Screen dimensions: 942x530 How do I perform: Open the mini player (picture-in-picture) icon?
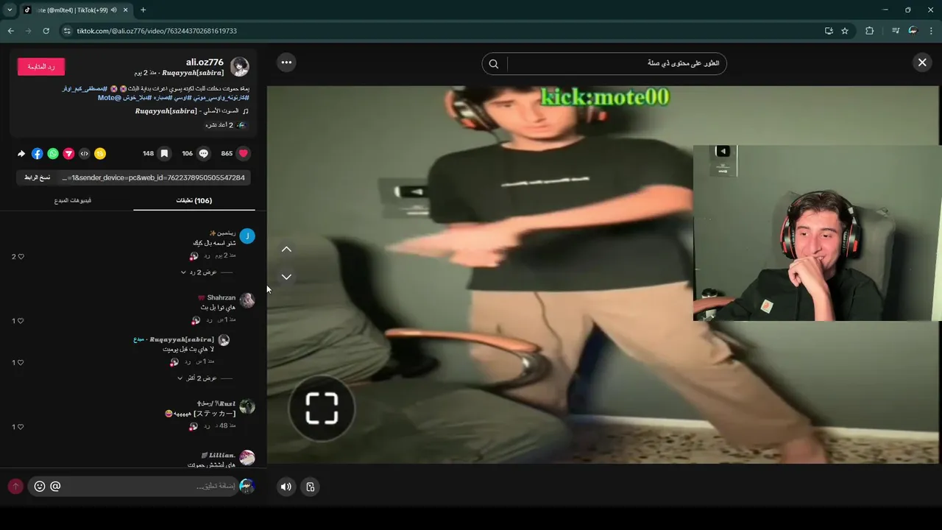click(311, 487)
